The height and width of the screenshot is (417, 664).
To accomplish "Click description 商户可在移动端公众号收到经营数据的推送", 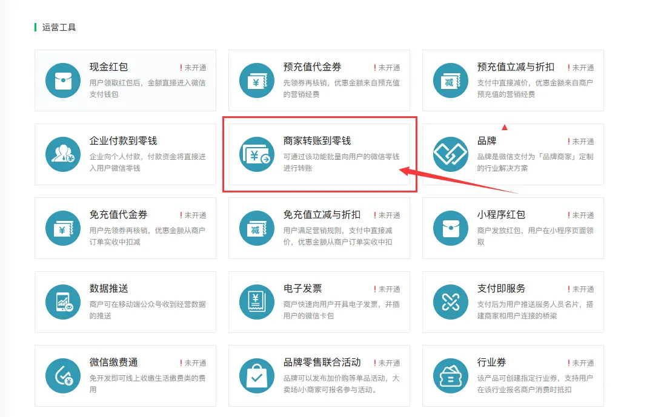I will click(x=147, y=310).
